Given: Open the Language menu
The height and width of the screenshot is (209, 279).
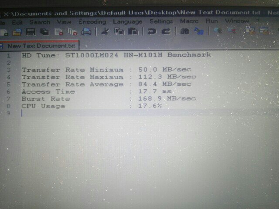Looking at the screenshot, I should [x=128, y=21].
